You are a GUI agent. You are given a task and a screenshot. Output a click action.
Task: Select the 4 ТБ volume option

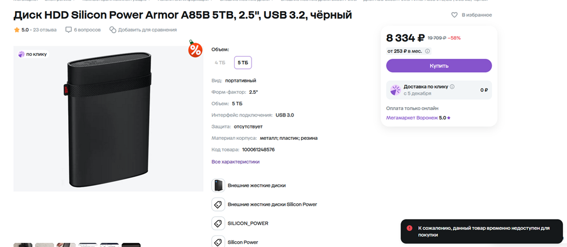(220, 62)
